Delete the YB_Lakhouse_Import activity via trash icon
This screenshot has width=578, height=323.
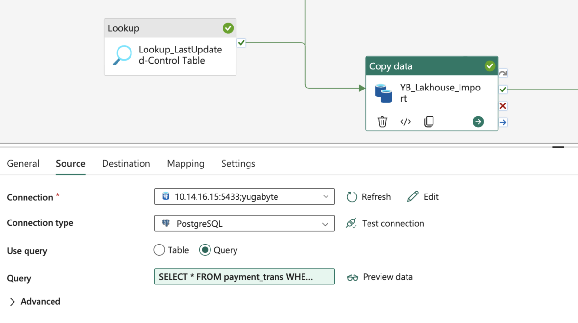(382, 121)
